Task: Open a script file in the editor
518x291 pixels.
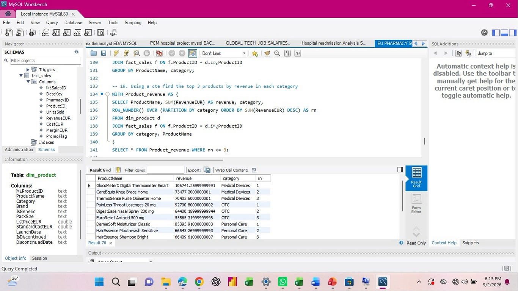Action: click(x=94, y=53)
